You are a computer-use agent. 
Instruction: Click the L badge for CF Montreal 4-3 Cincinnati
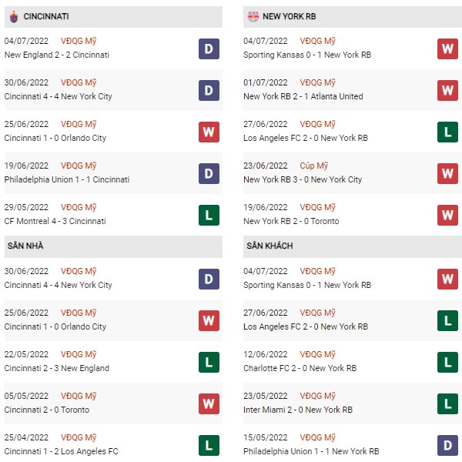click(x=209, y=215)
